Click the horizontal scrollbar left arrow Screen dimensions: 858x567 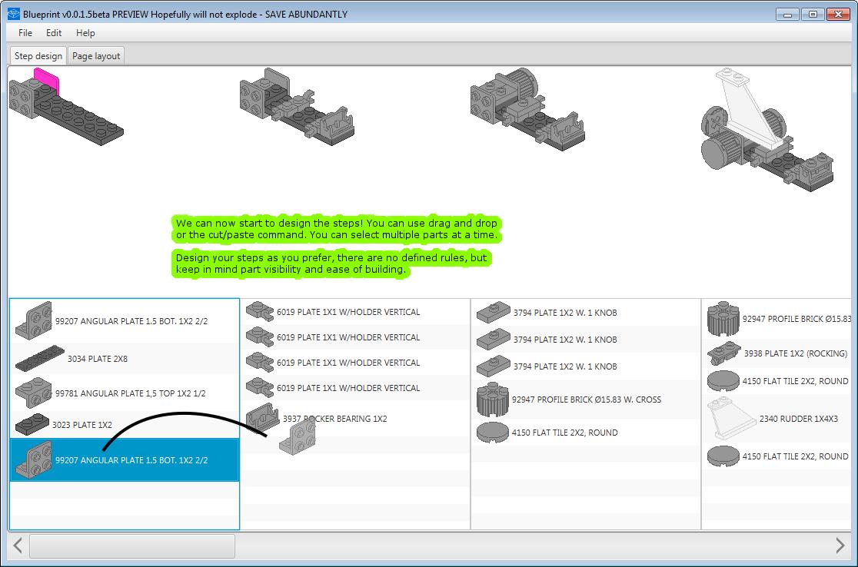18,545
